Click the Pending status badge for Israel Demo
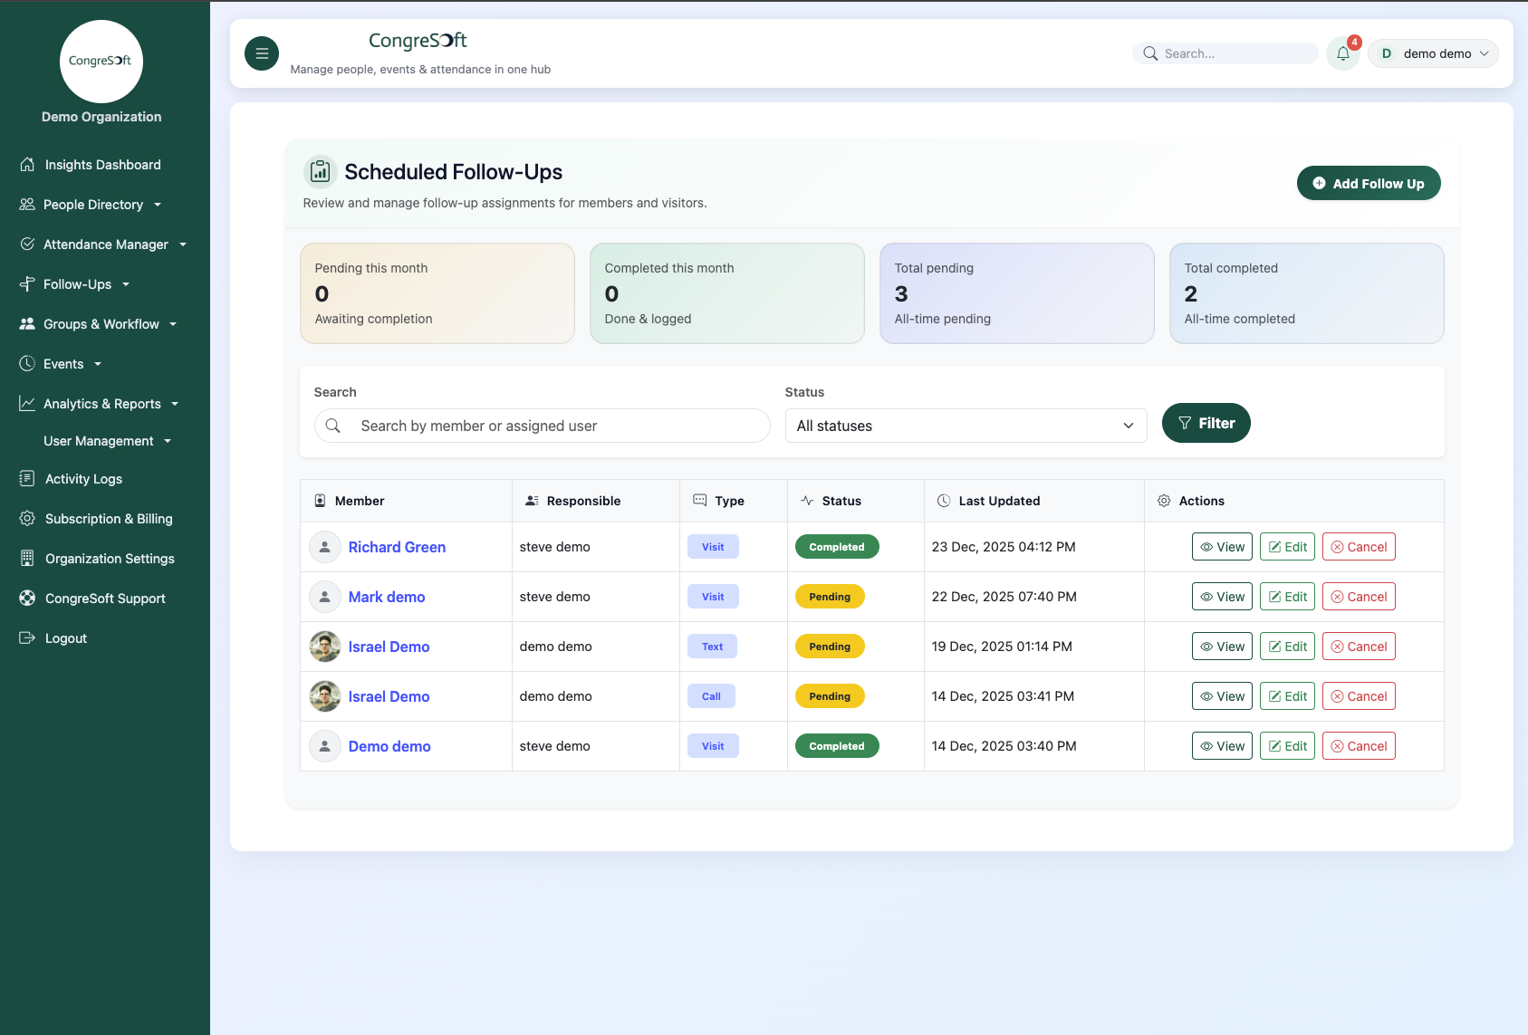 [x=830, y=646]
